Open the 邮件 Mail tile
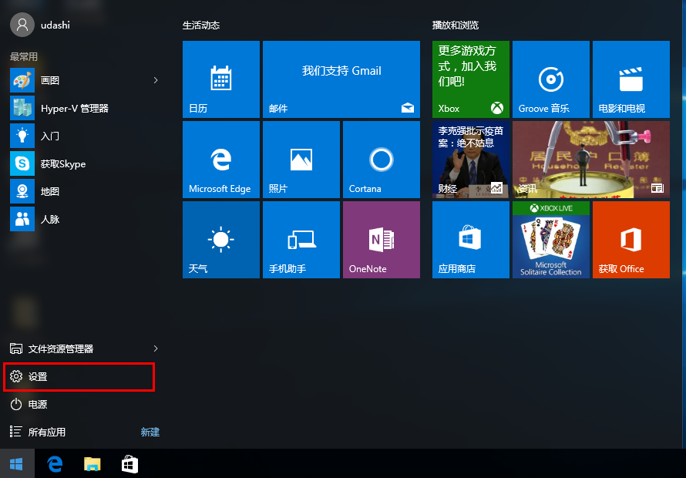The width and height of the screenshot is (686, 478). [341, 79]
